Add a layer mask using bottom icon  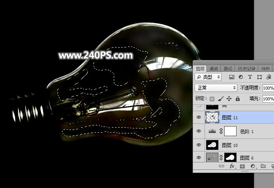coord(242,166)
